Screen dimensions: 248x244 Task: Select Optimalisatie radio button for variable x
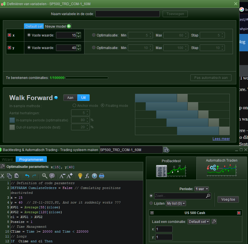(x=94, y=35)
